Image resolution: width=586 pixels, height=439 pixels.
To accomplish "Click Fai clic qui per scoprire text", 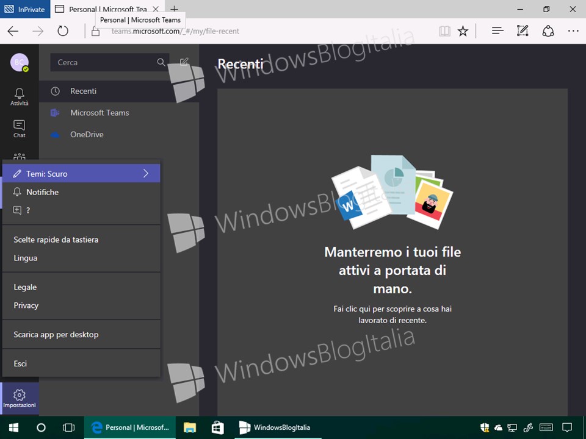I will [392, 315].
